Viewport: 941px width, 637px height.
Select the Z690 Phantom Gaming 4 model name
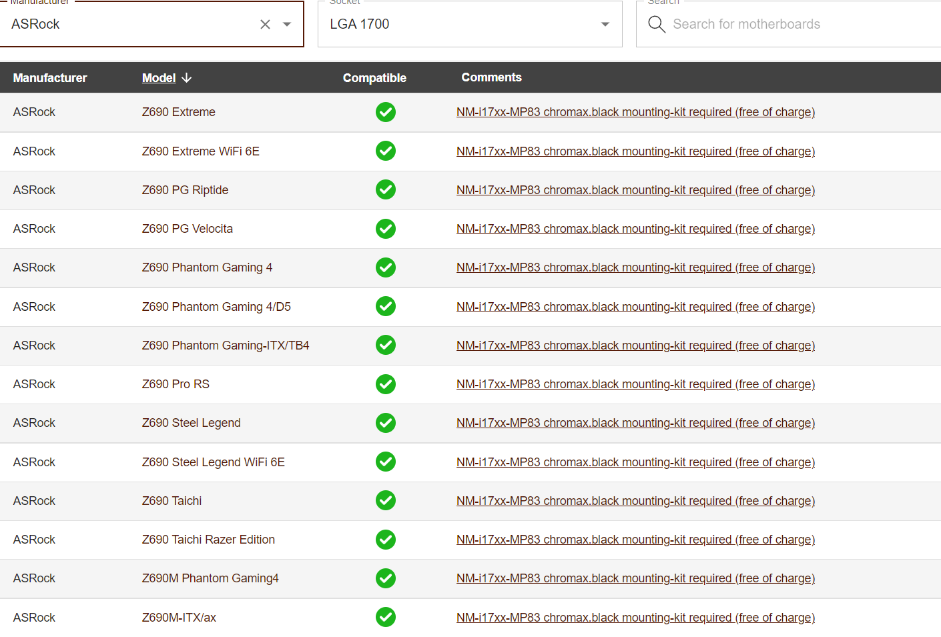207,267
